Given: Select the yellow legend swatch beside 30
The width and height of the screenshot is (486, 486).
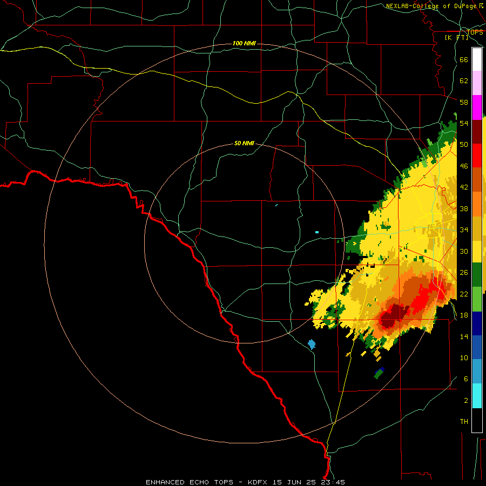Looking at the screenshot, I should click(x=477, y=251).
